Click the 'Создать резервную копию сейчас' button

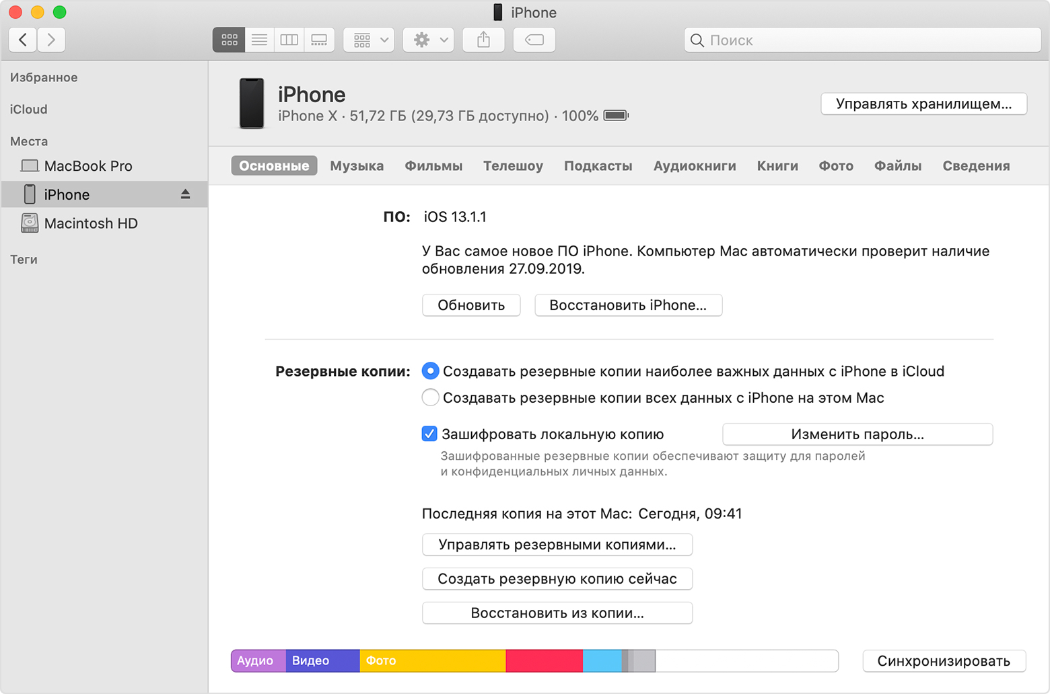coord(557,579)
